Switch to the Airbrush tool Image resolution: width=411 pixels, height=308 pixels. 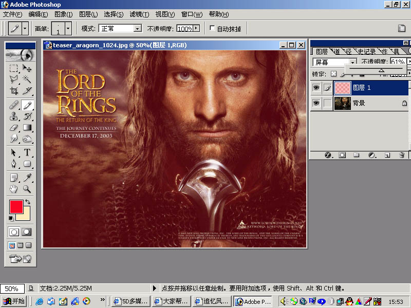click(x=14, y=105)
